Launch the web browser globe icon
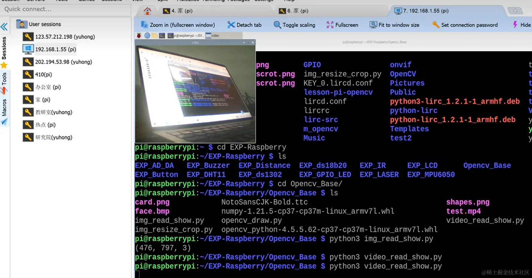 click(x=147, y=35)
